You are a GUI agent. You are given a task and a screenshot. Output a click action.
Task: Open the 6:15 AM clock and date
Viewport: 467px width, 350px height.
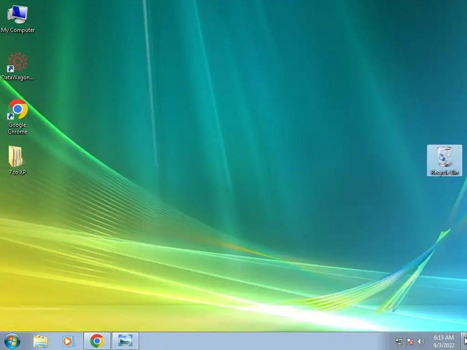pos(444,341)
